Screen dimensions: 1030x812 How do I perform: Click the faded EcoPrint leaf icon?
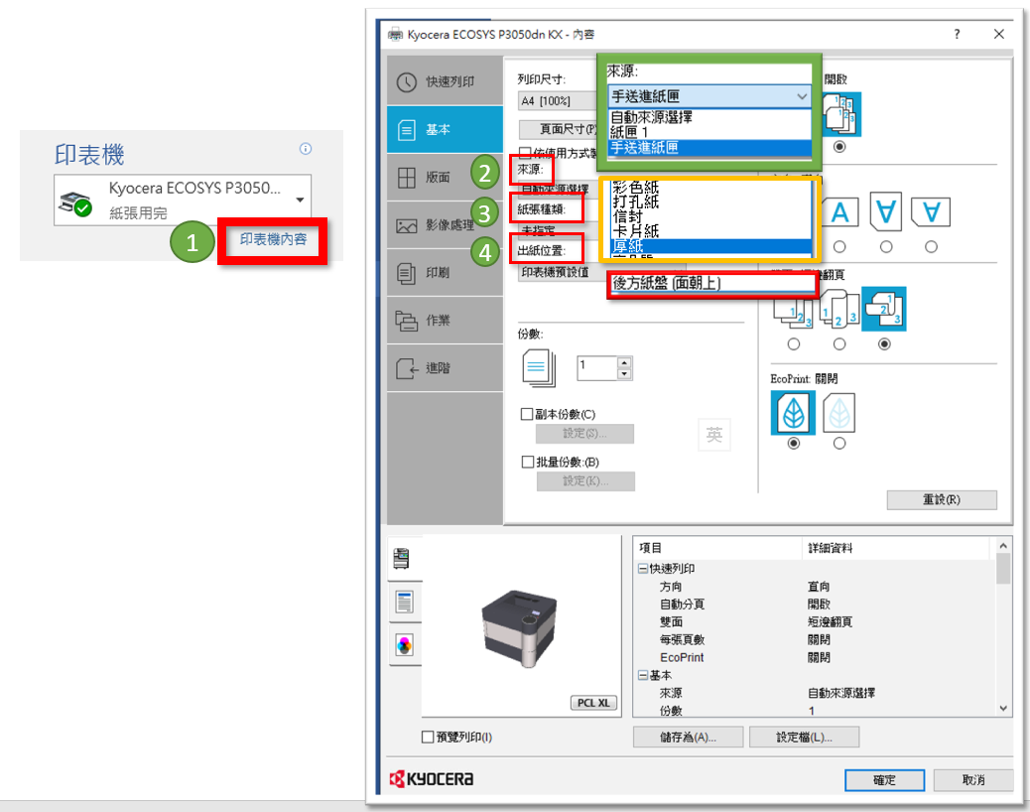pyautogui.click(x=838, y=413)
